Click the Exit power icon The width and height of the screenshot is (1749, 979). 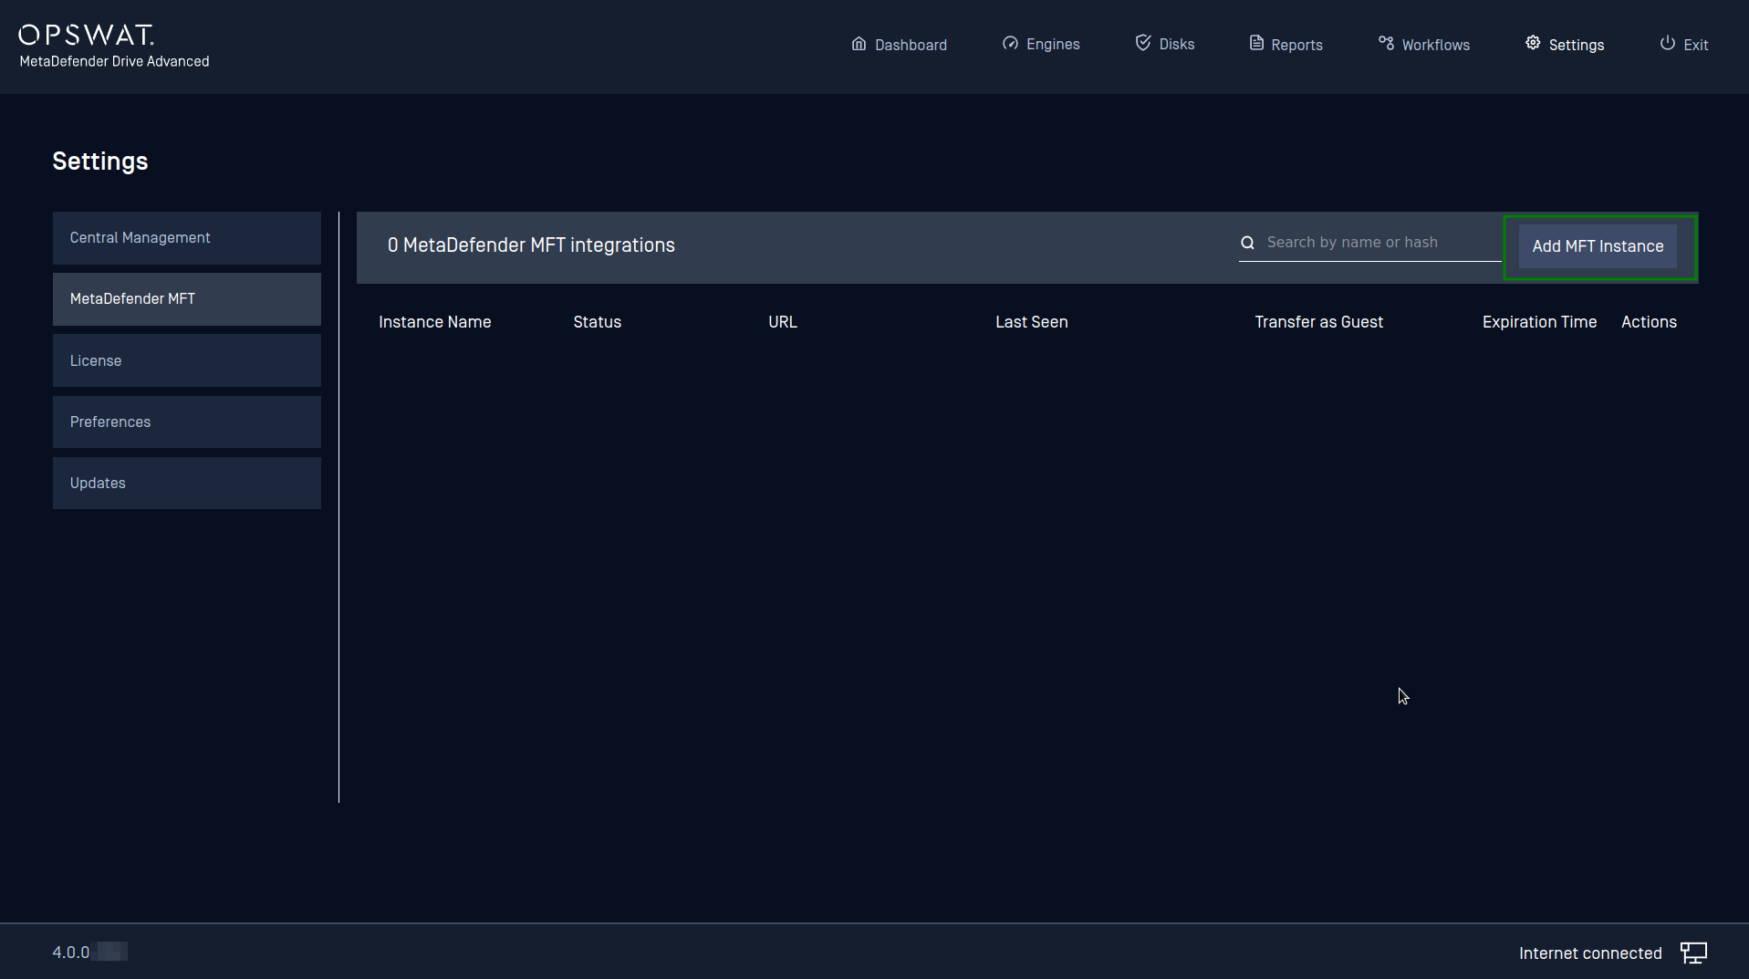[x=1667, y=43]
